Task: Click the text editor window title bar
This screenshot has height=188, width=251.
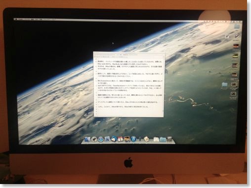Action: point(129,54)
